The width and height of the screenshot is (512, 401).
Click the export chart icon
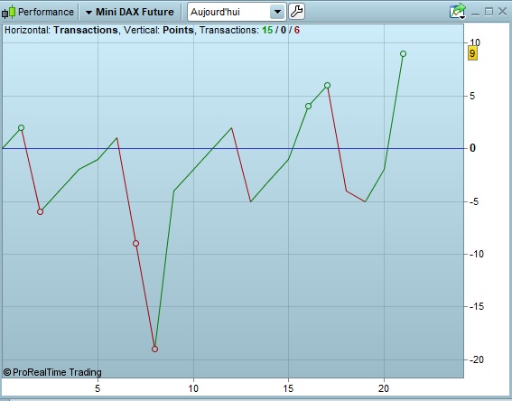pos(458,12)
